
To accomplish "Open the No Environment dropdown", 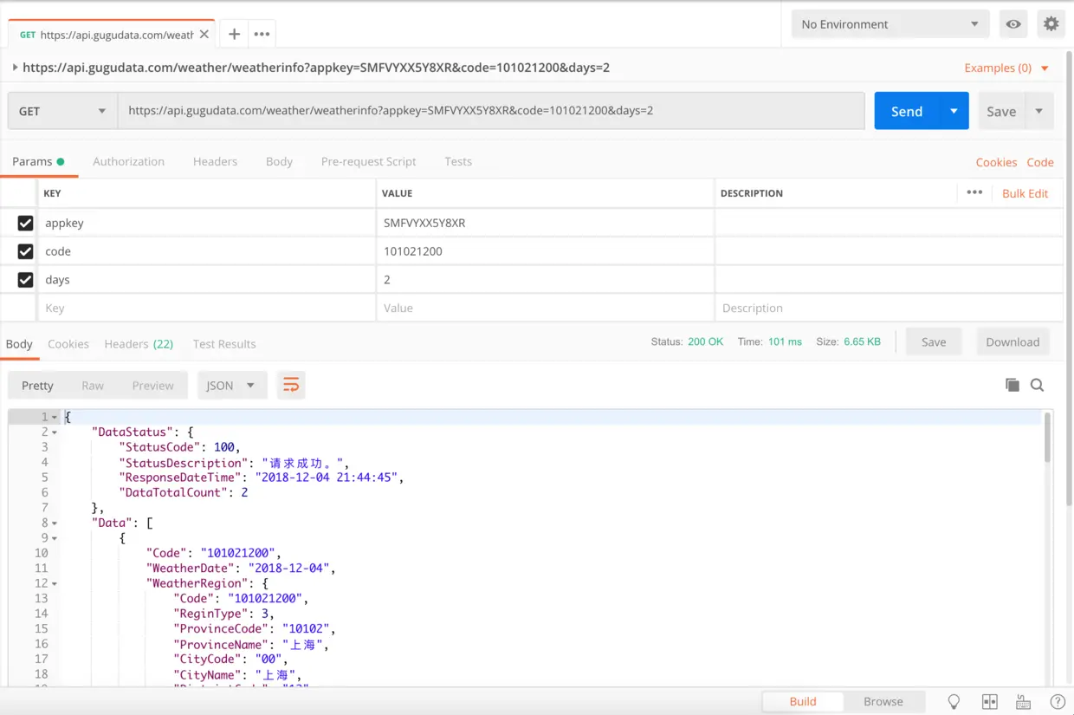I will pos(890,24).
